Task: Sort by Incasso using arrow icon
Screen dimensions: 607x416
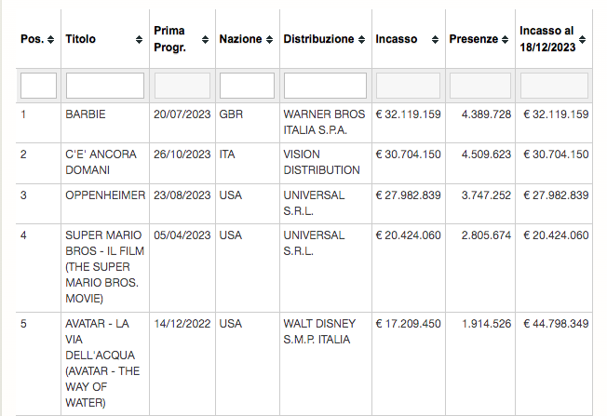Action: click(436, 40)
